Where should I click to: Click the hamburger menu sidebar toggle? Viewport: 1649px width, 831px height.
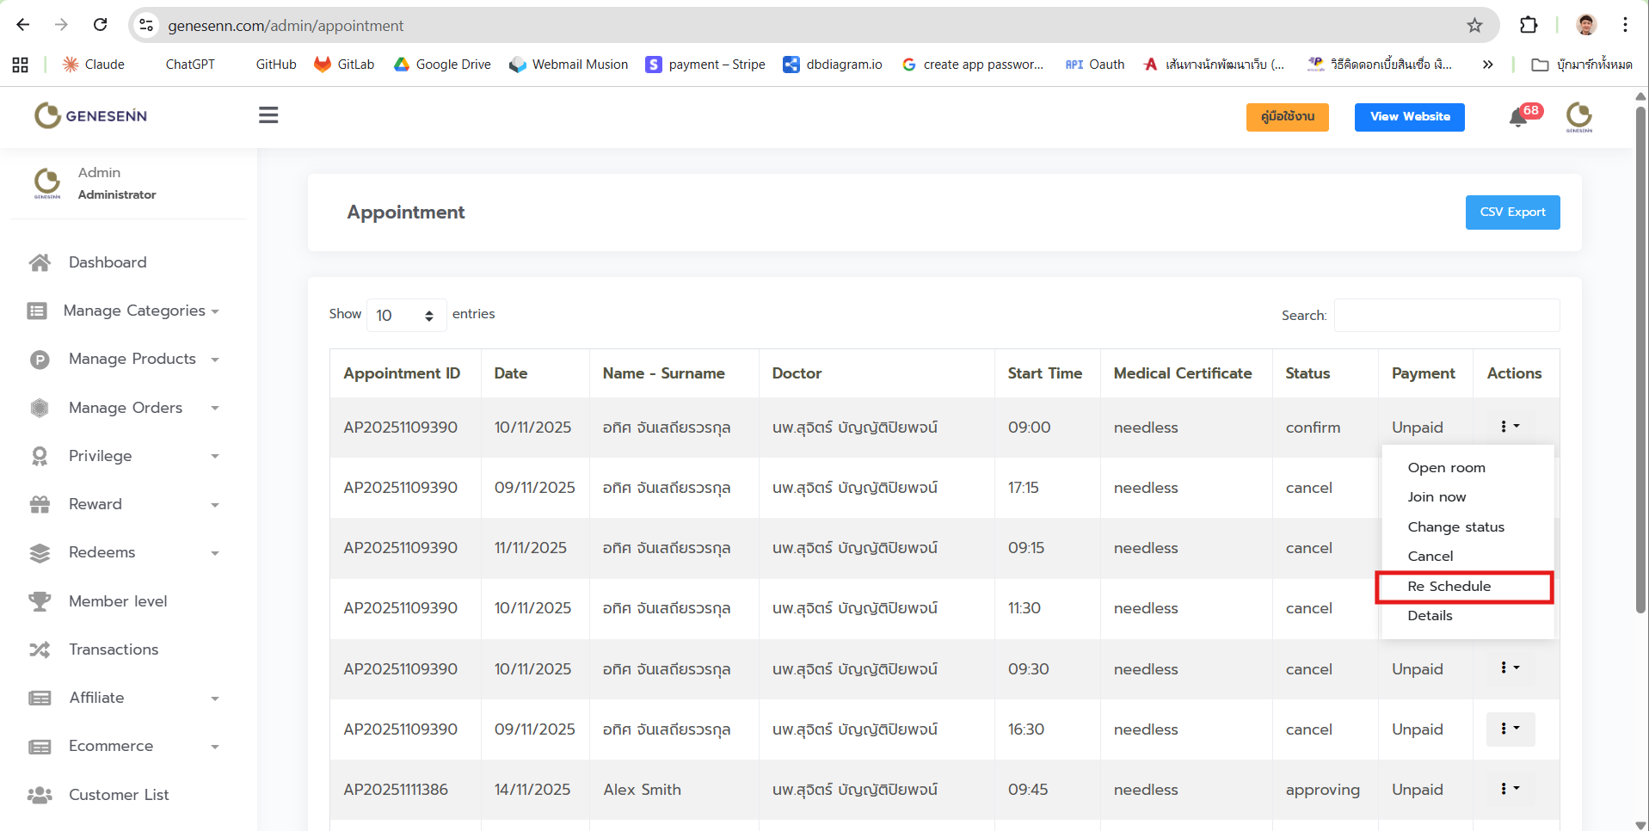268,115
